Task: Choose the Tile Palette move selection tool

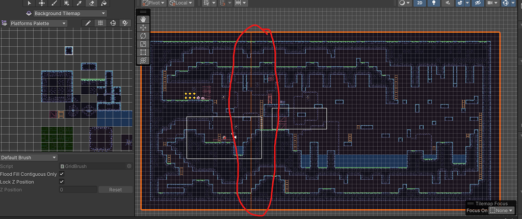Action: pos(42,3)
